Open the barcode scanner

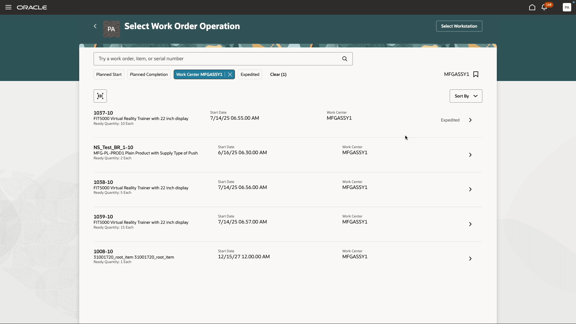pyautogui.click(x=100, y=96)
